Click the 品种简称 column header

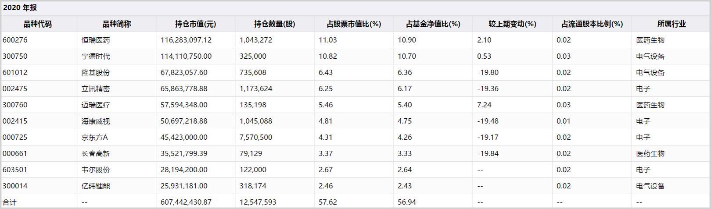pyautogui.click(x=116, y=24)
